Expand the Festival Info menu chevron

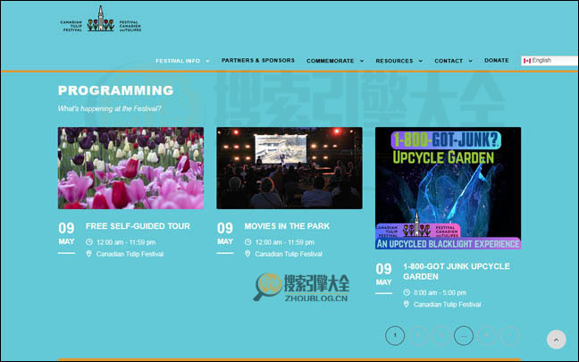tap(207, 61)
